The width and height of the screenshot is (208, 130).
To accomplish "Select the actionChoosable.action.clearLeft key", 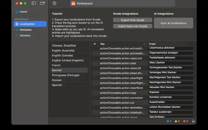I will click(121, 68).
